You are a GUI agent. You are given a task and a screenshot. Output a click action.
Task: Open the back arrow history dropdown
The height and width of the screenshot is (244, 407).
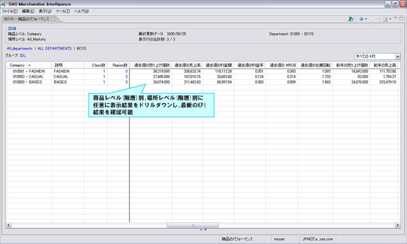(x=366, y=19)
